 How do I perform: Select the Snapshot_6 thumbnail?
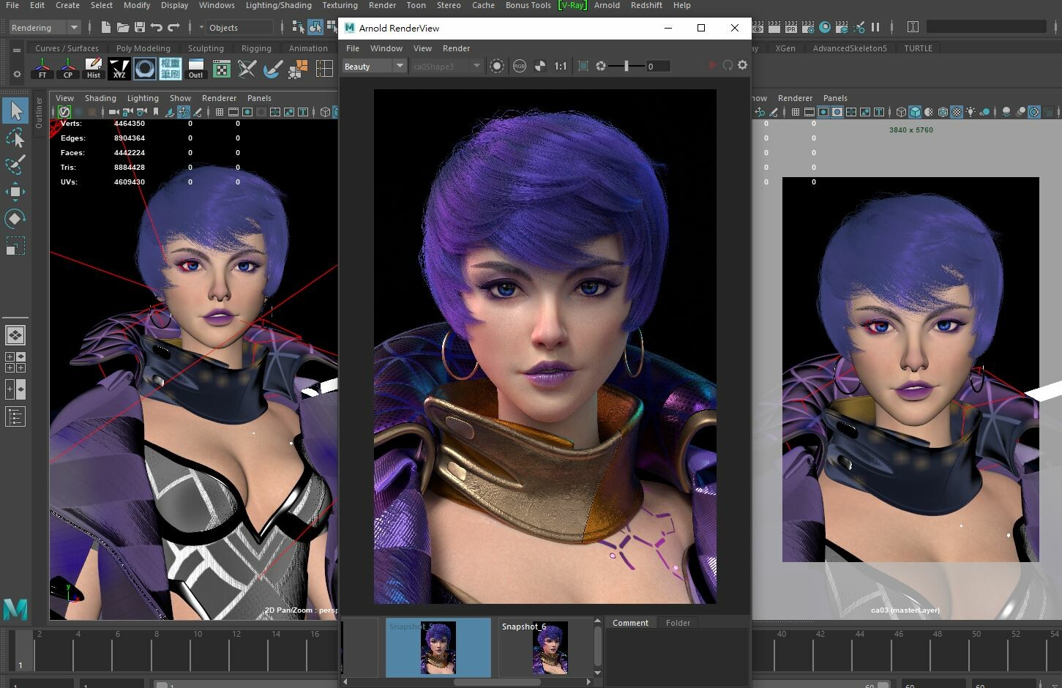(550, 647)
